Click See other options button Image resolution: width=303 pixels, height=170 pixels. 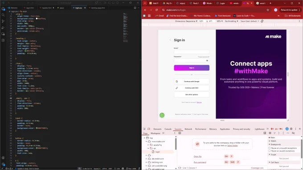click(192, 95)
